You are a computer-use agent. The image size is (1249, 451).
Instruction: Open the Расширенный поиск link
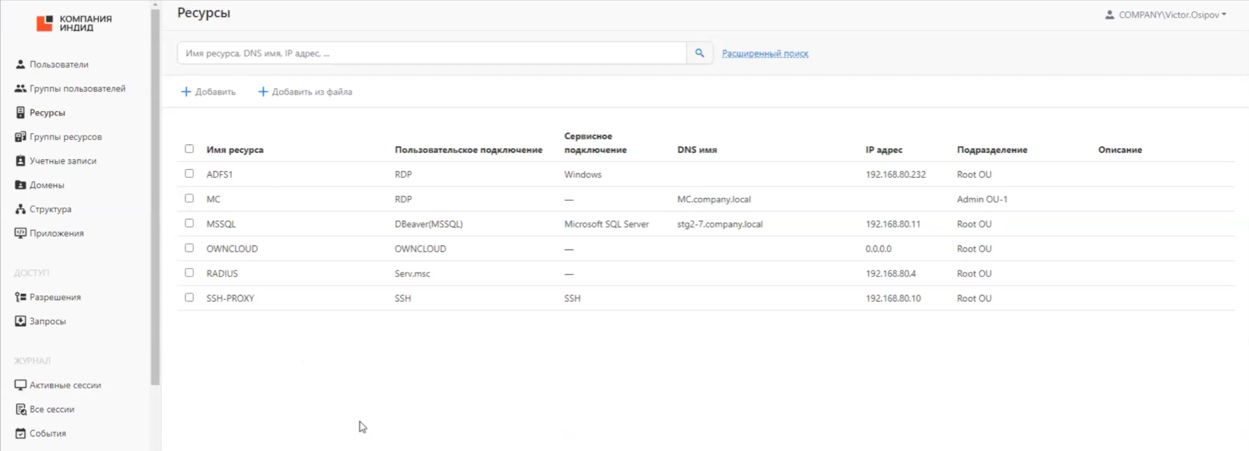click(x=765, y=53)
